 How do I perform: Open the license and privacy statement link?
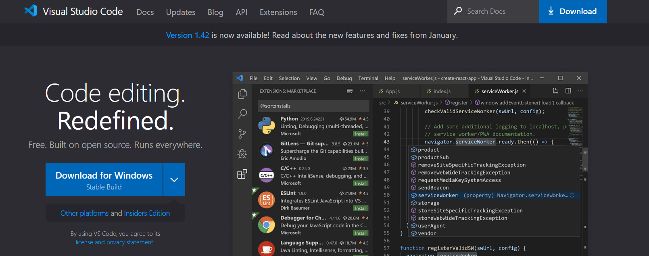(x=115, y=242)
